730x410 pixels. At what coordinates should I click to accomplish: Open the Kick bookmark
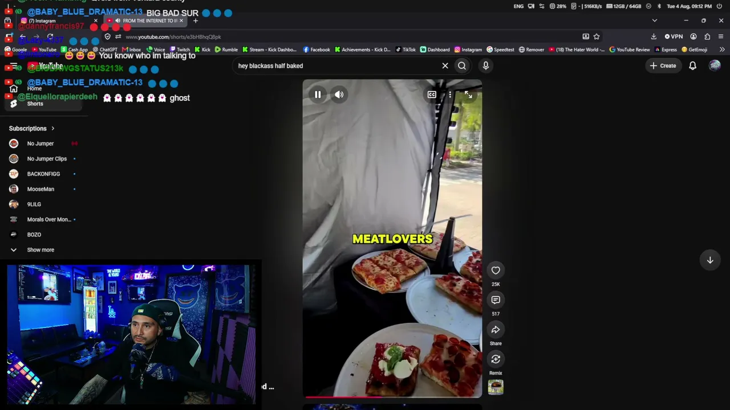[x=202, y=50]
